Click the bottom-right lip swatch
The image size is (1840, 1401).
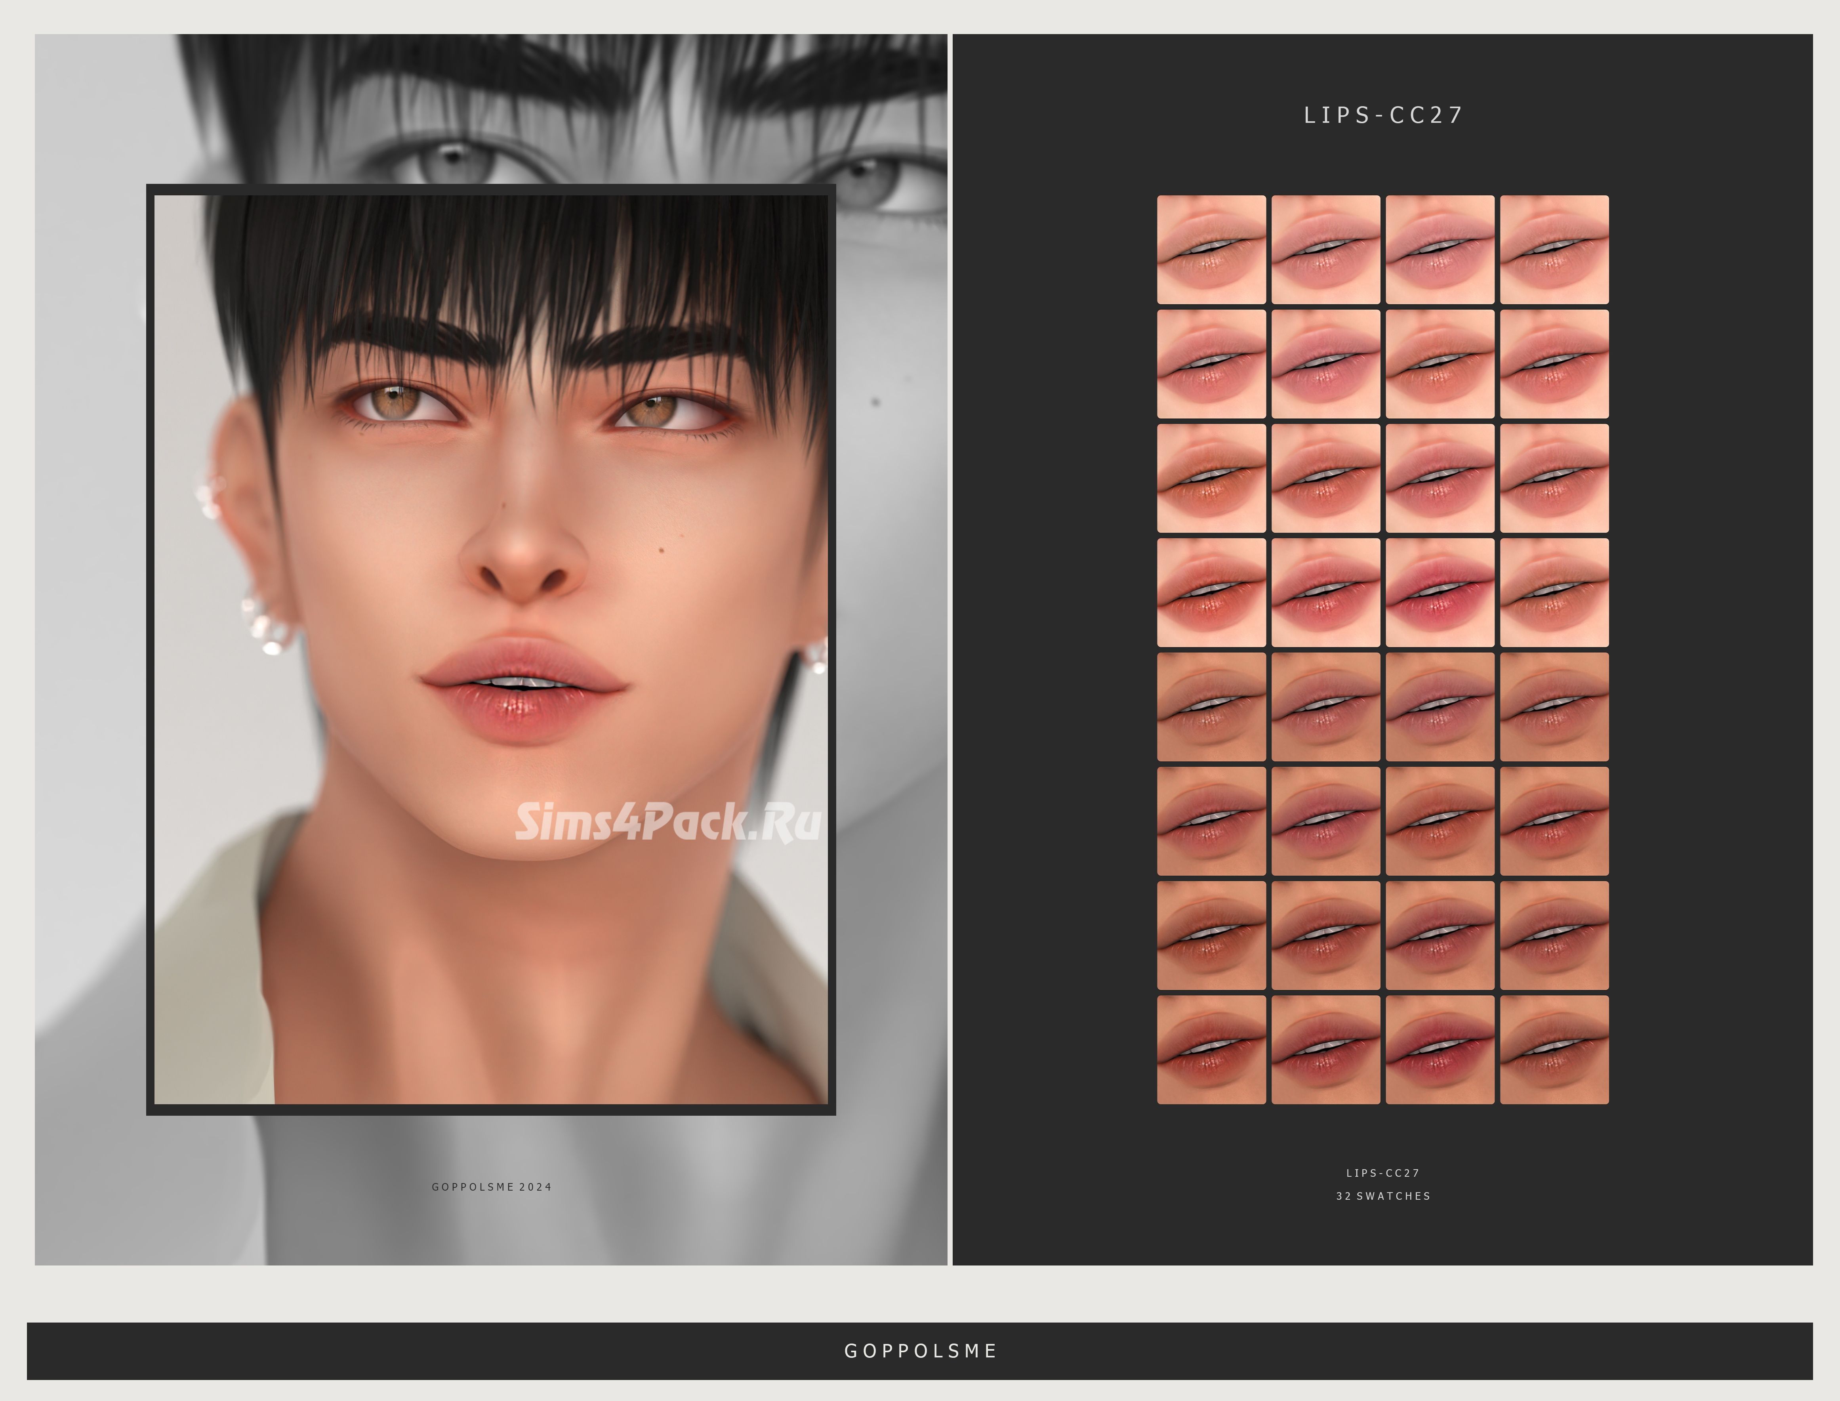tap(1554, 1049)
